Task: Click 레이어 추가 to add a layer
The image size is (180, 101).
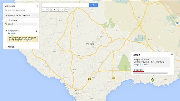Action: click(x=10, y=16)
